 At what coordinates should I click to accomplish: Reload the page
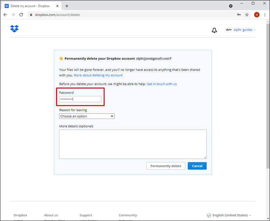21,15
